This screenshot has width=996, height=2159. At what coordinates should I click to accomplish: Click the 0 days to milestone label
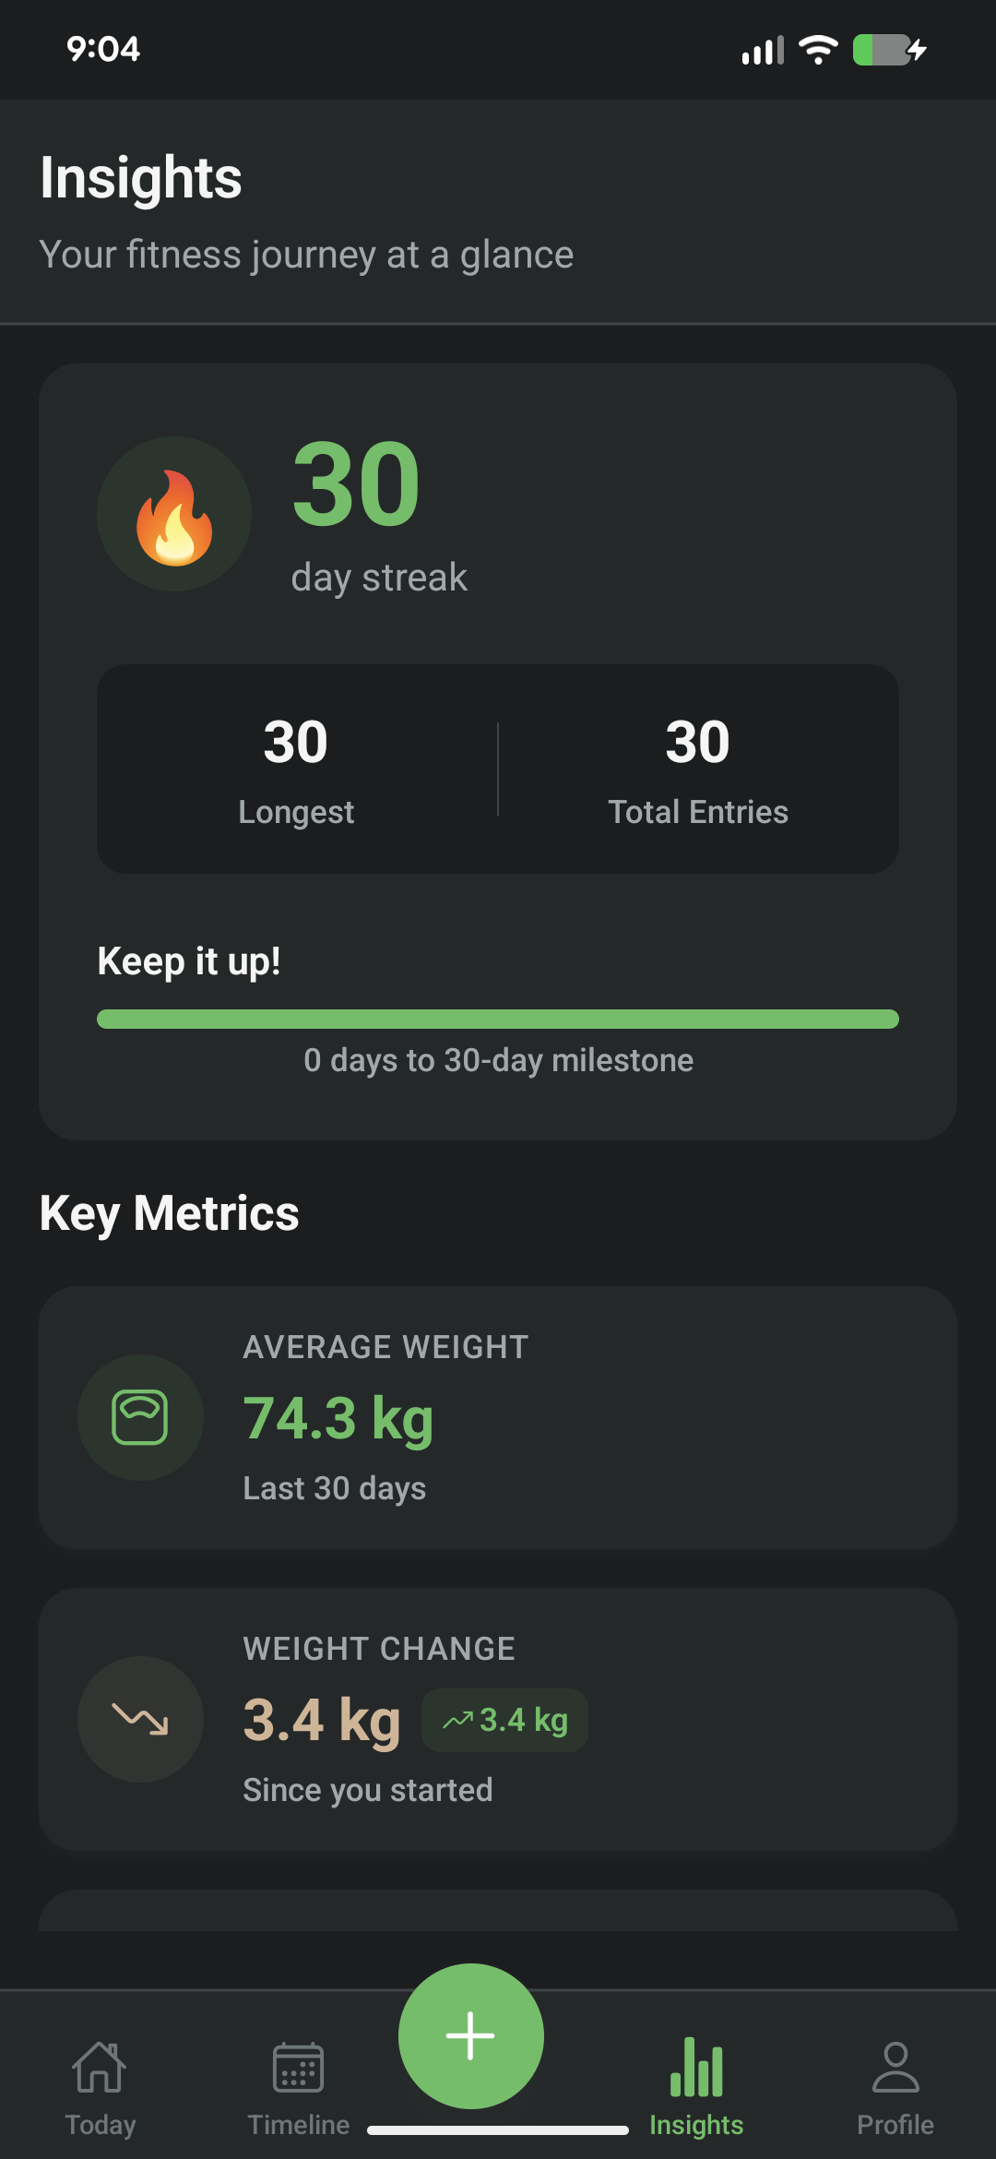point(498,1060)
